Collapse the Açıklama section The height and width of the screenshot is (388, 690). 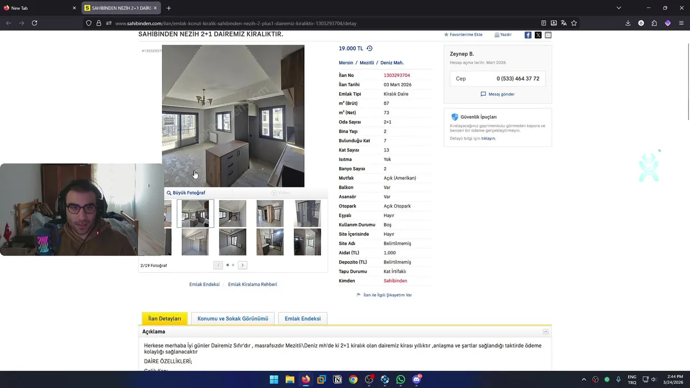(x=546, y=332)
